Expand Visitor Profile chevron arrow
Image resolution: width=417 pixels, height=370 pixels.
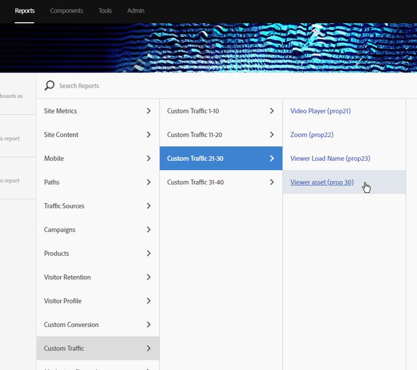pyautogui.click(x=148, y=301)
